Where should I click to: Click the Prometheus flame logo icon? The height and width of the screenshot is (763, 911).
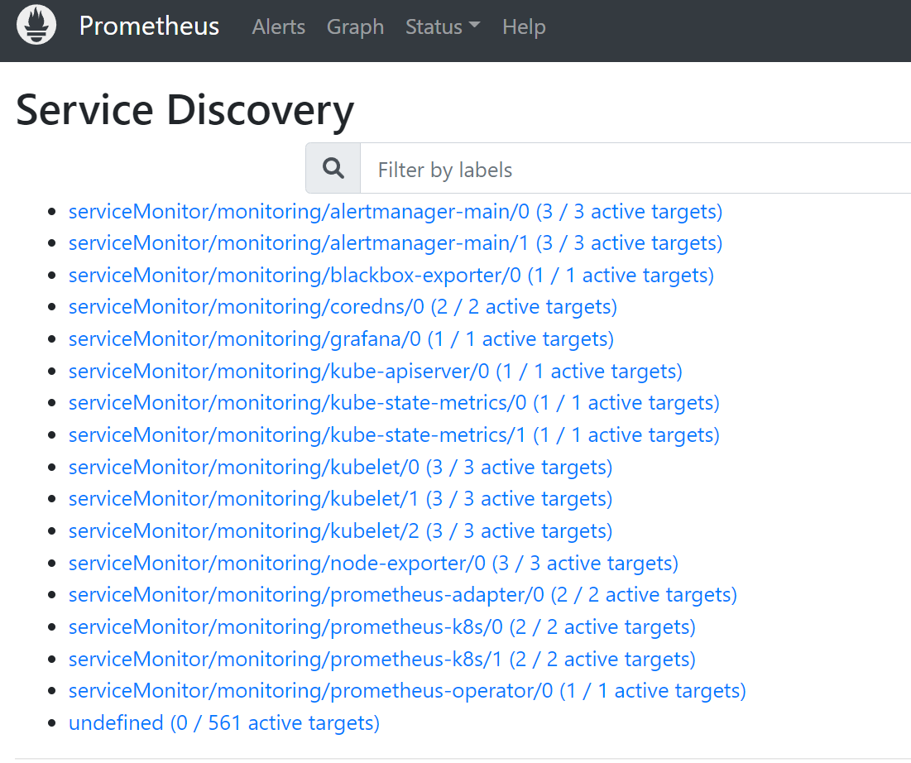[x=36, y=26]
